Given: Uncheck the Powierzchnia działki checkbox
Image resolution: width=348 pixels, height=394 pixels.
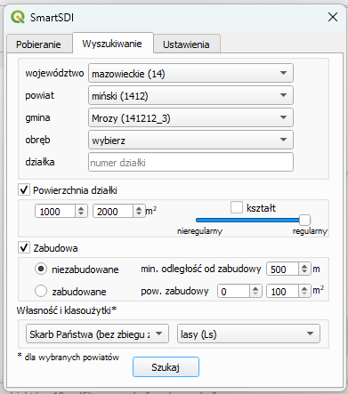Looking at the screenshot, I should [x=24, y=189].
